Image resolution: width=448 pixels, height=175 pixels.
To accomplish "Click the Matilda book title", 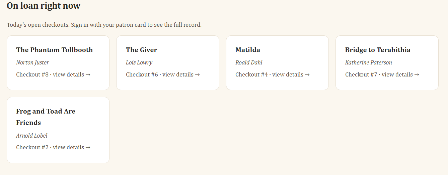I will pyautogui.click(x=248, y=50).
